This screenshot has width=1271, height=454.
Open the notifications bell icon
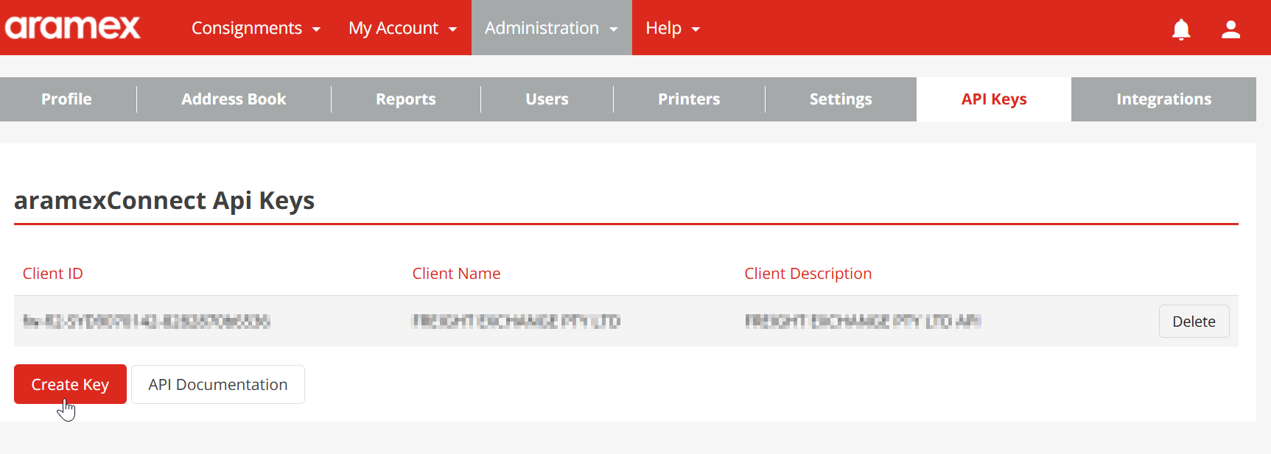click(1181, 29)
